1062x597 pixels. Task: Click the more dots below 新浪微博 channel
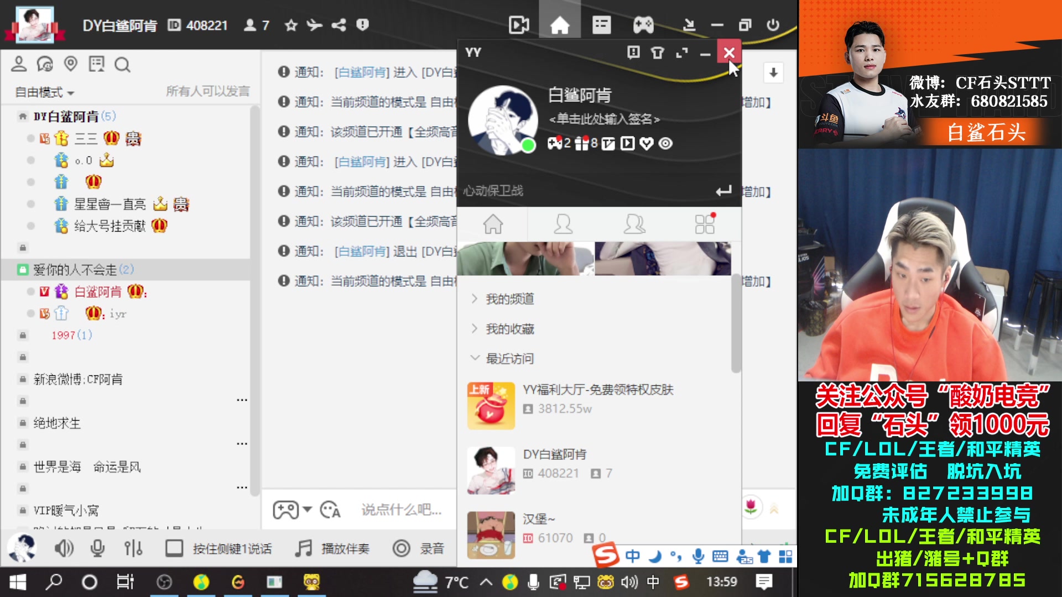click(x=242, y=400)
